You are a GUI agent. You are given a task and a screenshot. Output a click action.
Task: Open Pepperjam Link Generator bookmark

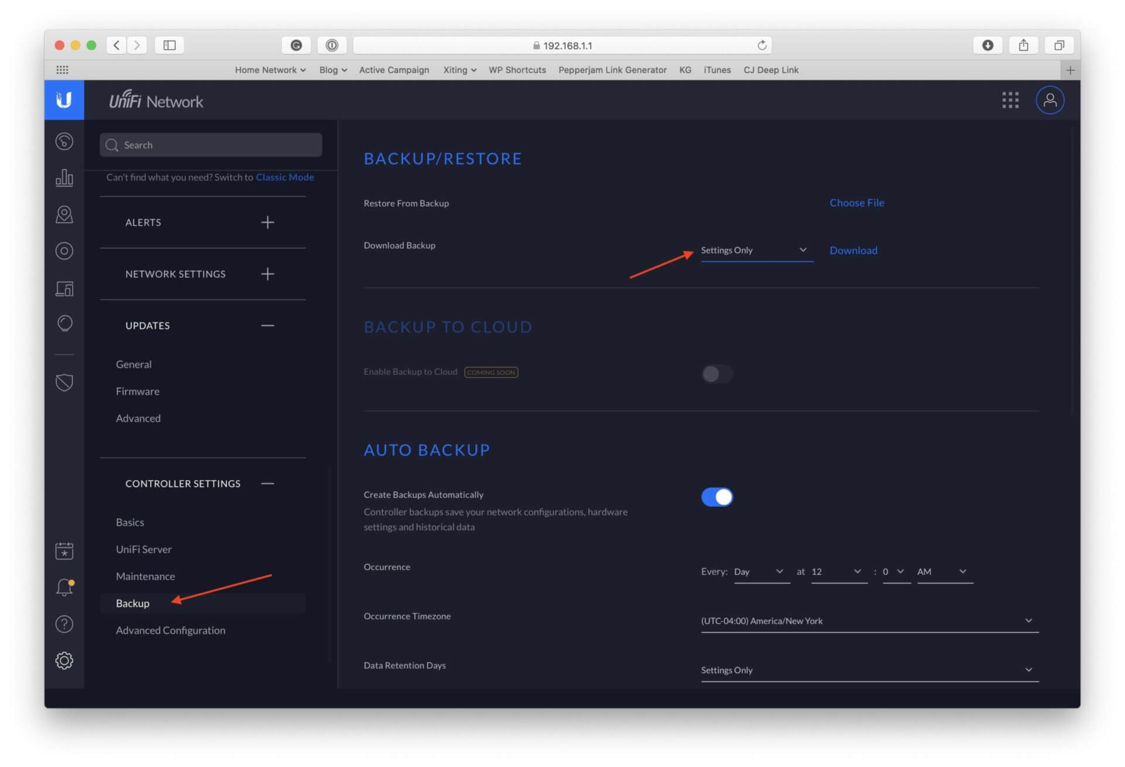coord(612,70)
